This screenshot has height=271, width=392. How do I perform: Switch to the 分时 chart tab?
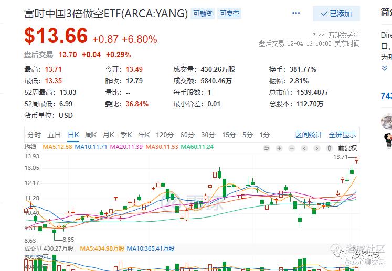34,135
